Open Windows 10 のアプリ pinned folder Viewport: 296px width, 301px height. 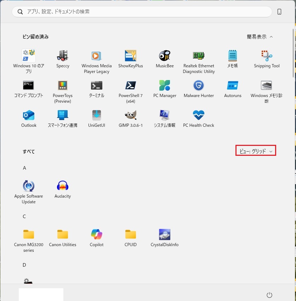[x=29, y=61]
